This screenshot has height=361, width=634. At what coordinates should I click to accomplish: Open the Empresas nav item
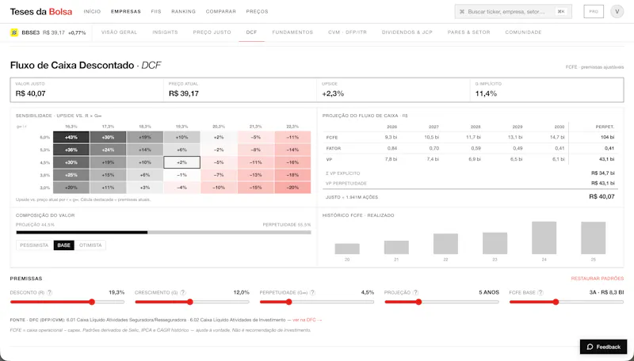click(x=126, y=12)
